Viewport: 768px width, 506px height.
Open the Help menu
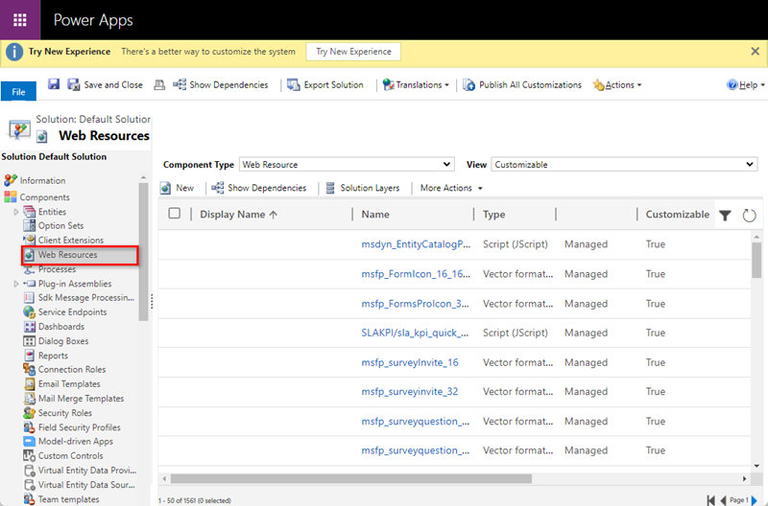coord(746,84)
